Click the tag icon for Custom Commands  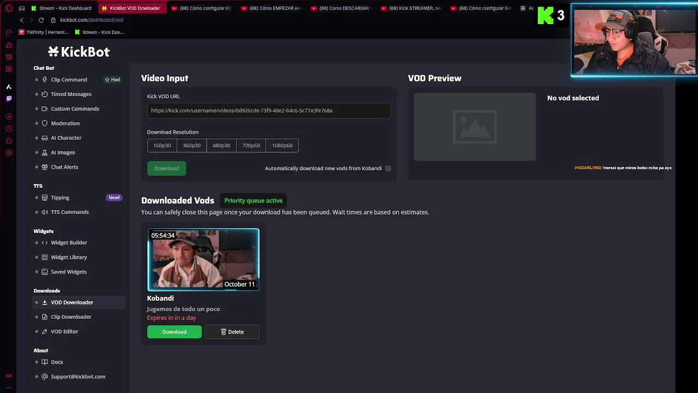point(45,109)
